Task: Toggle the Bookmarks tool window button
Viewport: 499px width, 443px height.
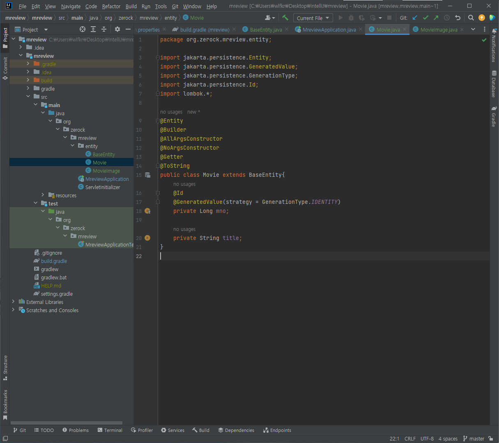Action: tap(5, 405)
